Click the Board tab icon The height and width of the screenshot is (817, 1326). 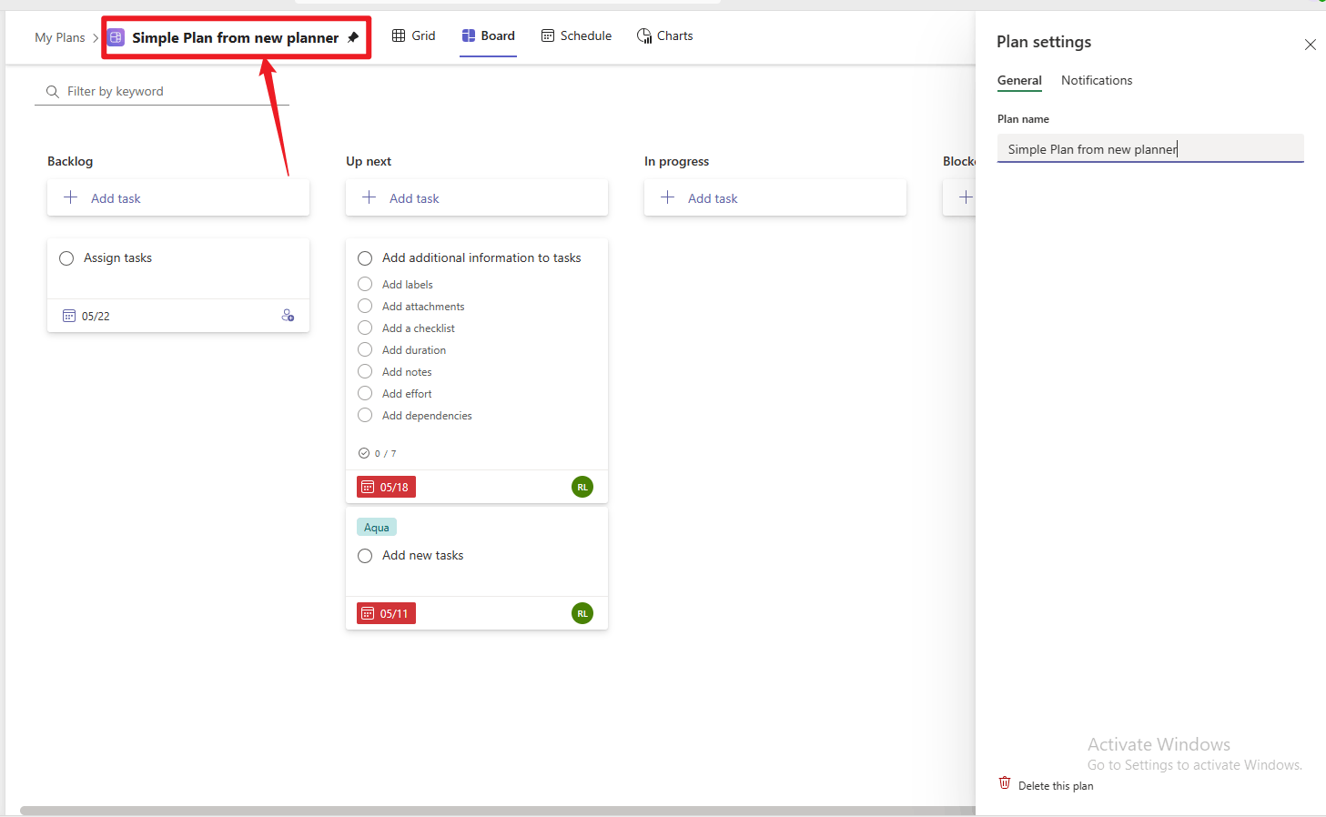tap(469, 35)
